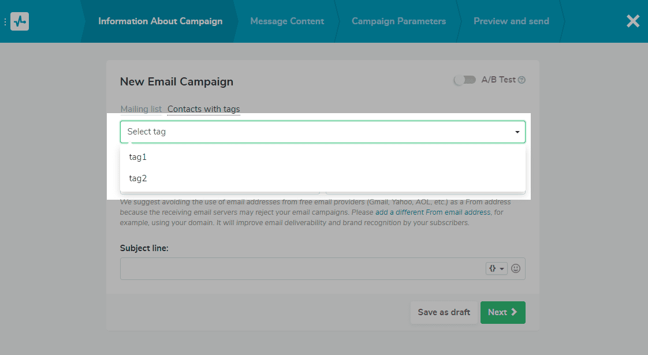Switch to the Mailing list tab
Screen dimensions: 648x355
point(141,109)
